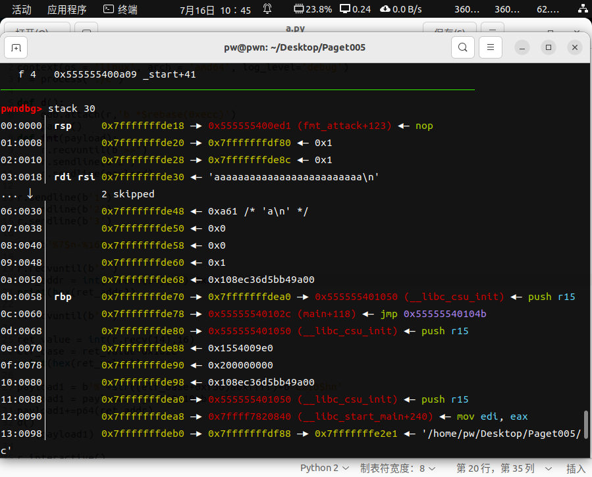Viewport: 592px width, 477px height.
Task: Open the tab width 8 dropdown
Action: (x=398, y=468)
